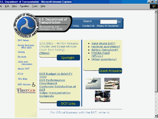Open the View menu
The height and width of the screenshot is (119, 158).
[x=14, y=6]
